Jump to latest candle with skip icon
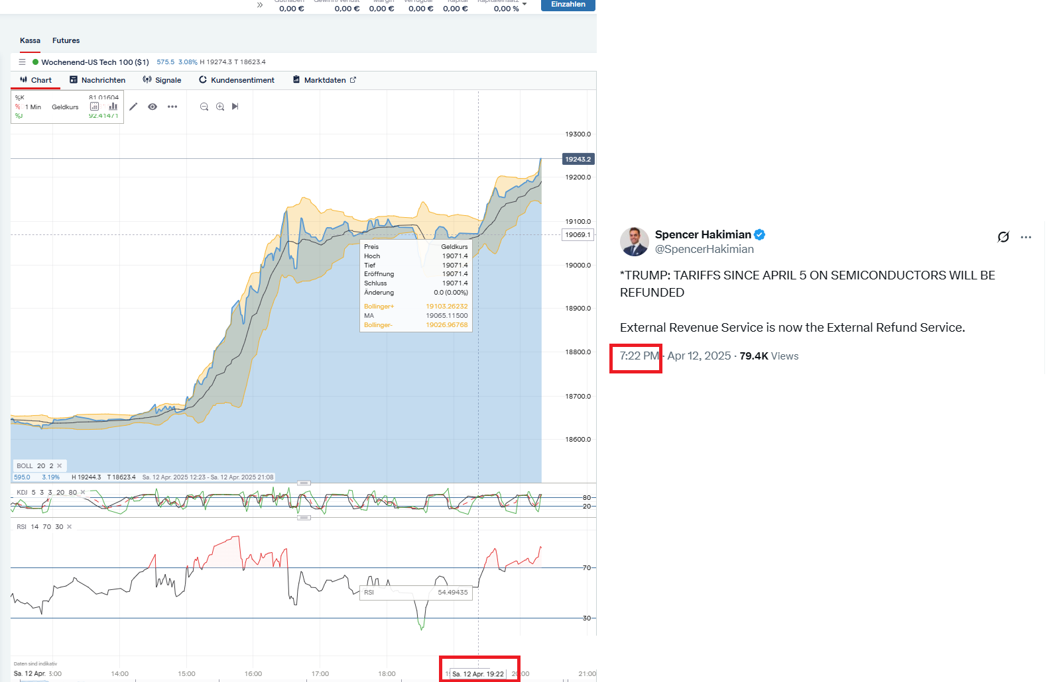1049x682 pixels. click(x=235, y=107)
